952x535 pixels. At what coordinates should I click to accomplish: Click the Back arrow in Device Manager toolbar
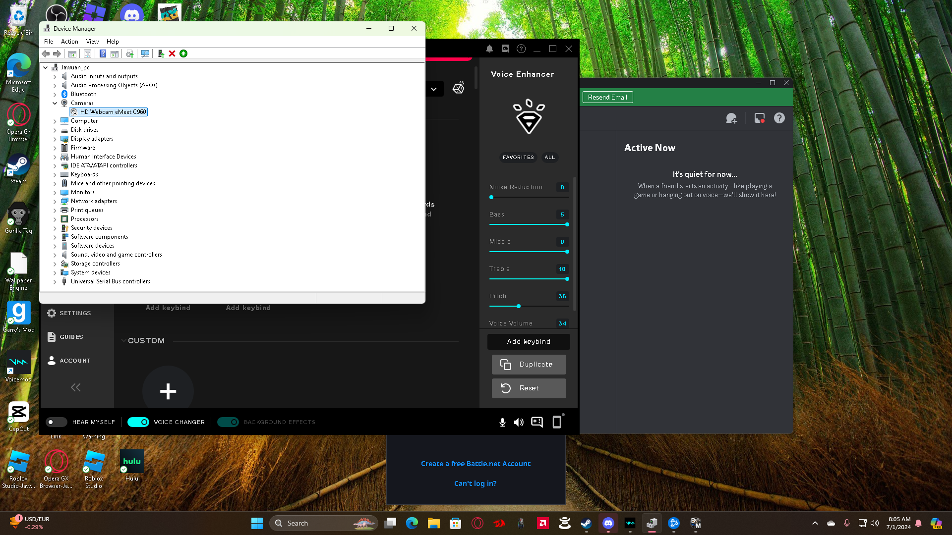46,53
